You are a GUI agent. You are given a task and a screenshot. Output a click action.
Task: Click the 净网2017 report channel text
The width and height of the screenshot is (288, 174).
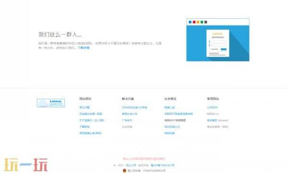pos(175,120)
